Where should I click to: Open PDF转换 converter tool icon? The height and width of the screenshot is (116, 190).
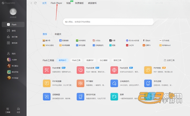[148, 70]
